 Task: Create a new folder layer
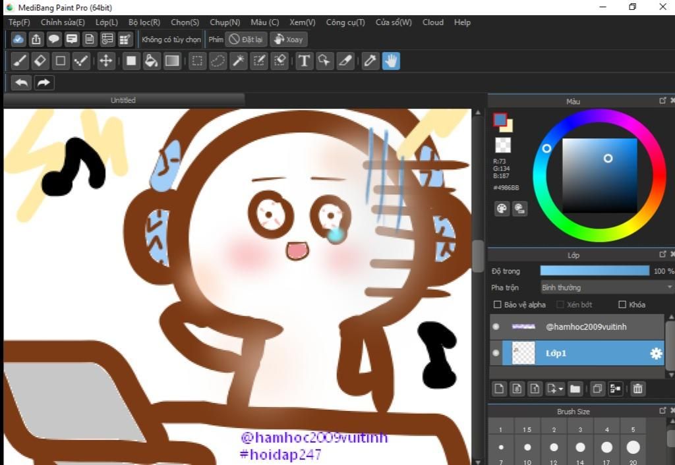(x=575, y=389)
